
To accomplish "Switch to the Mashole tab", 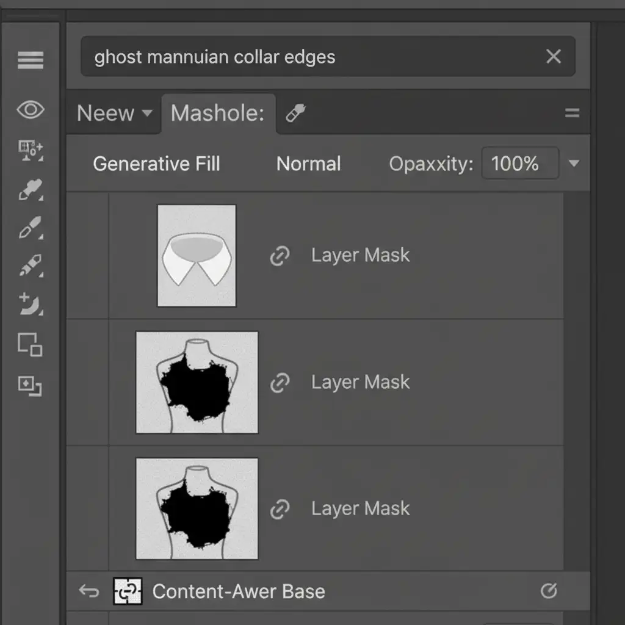I will point(217,113).
